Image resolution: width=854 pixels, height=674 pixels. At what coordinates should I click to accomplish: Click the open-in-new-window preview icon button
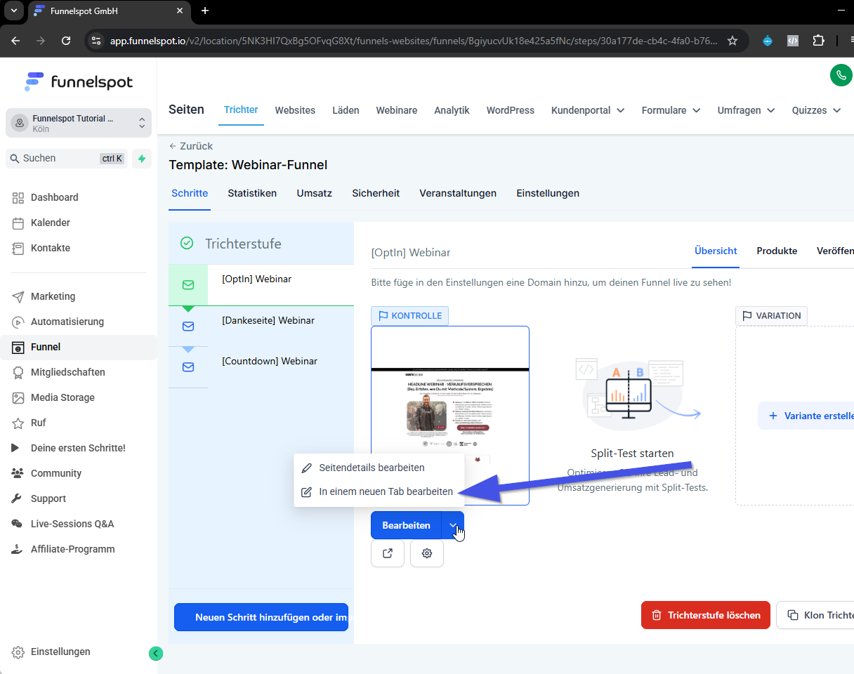coord(388,553)
